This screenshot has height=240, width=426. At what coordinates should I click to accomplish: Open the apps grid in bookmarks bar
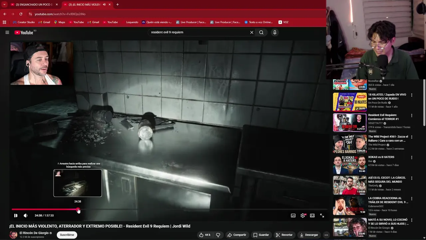[4, 22]
